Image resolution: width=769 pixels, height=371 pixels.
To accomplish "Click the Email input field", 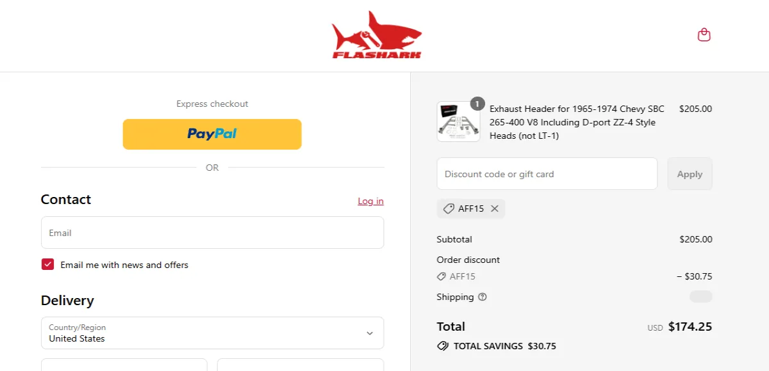I will 212,232.
